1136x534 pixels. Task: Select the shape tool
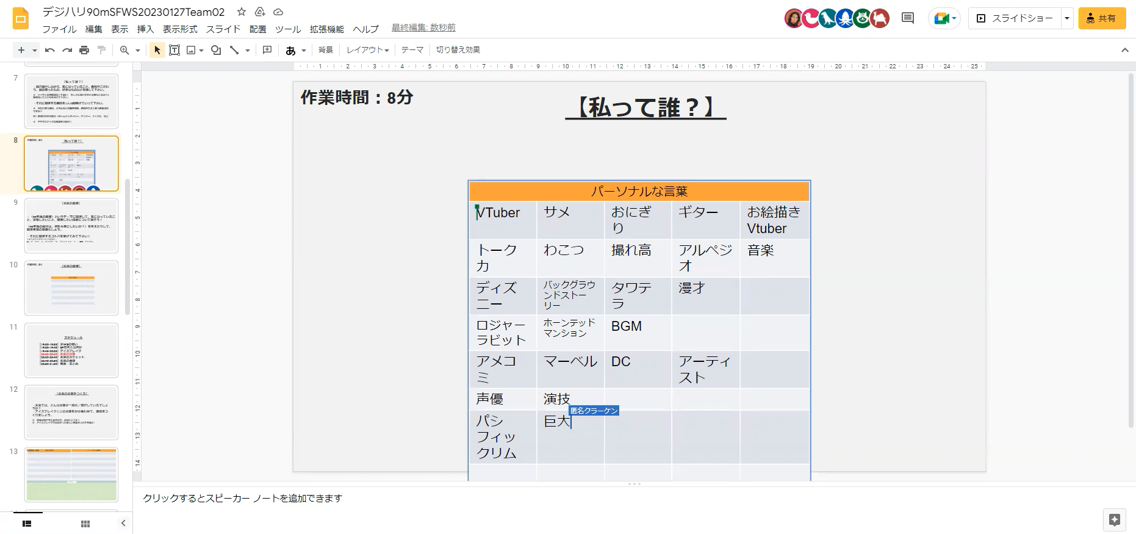coord(216,50)
